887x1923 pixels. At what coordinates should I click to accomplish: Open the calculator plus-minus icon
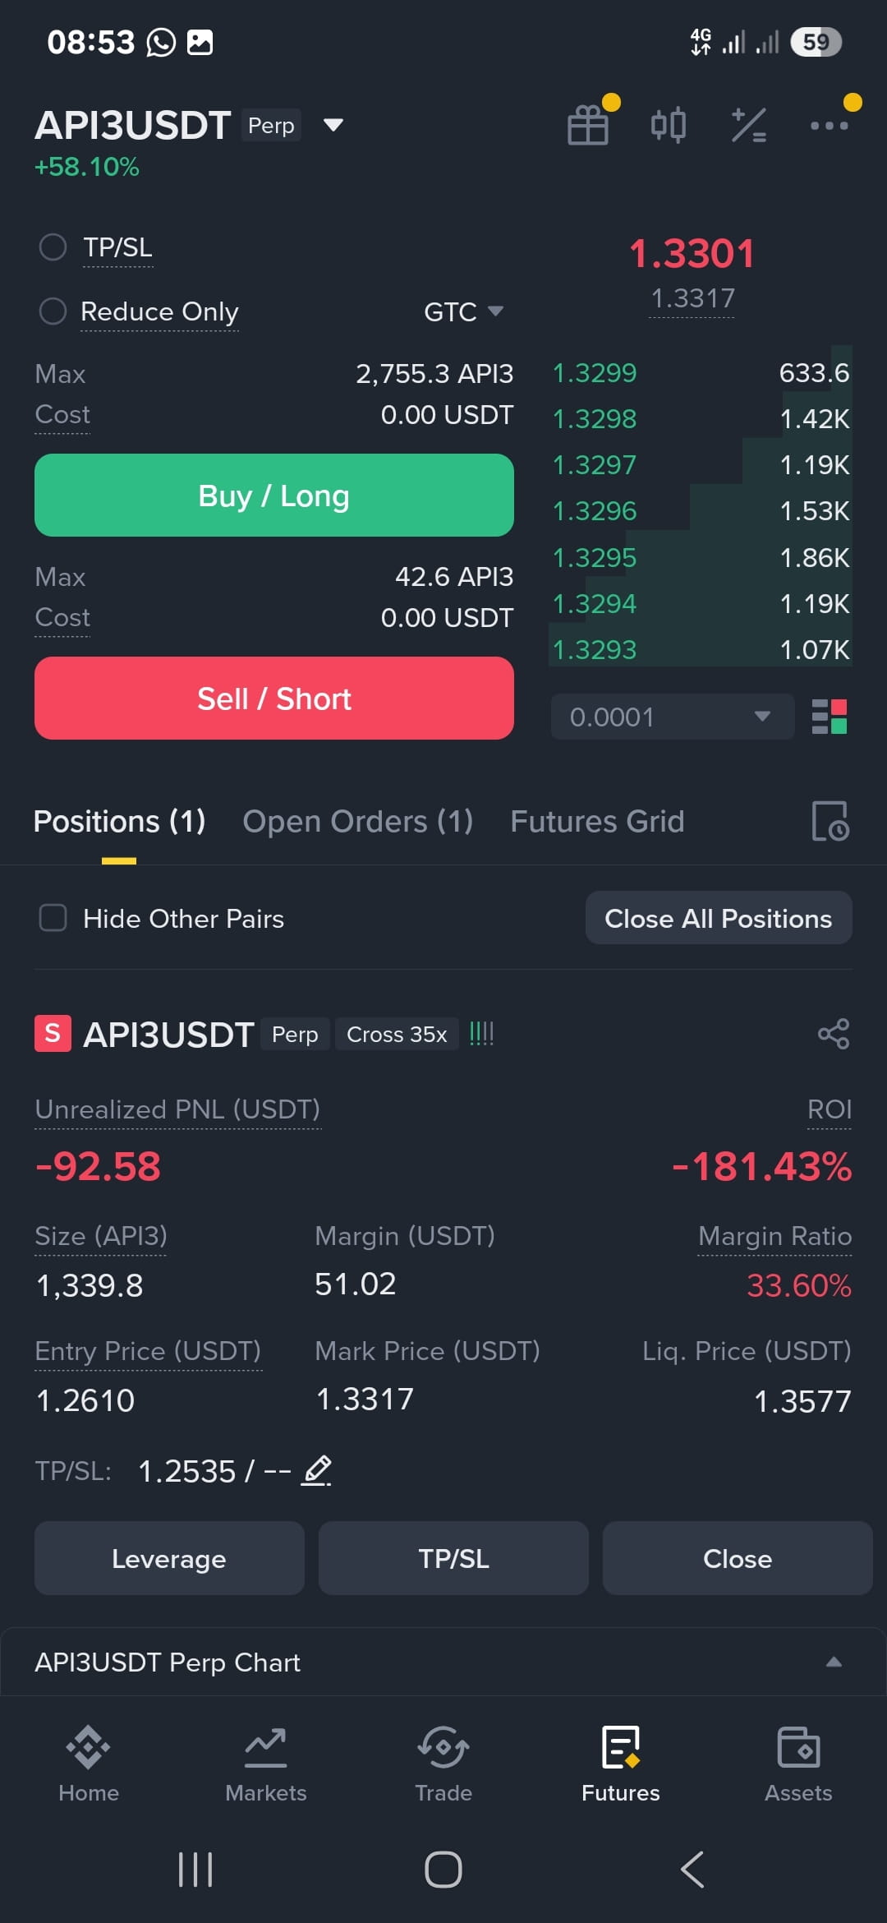749,126
